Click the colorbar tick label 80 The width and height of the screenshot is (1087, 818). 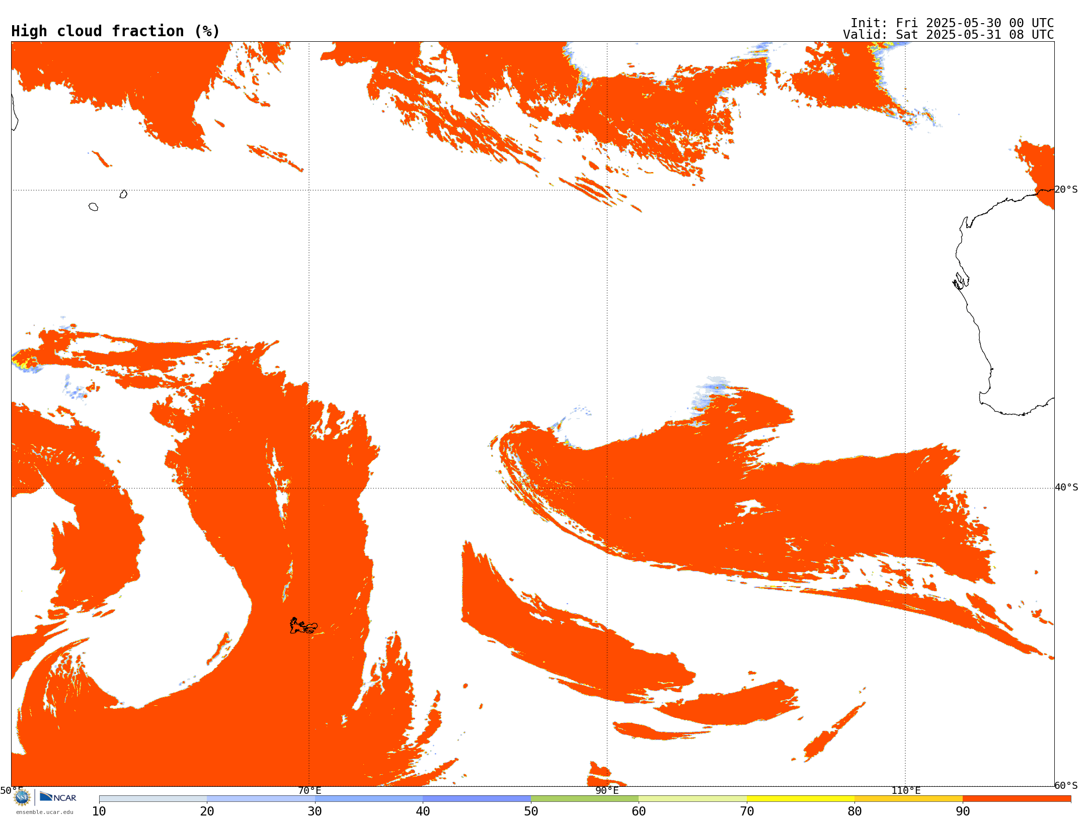point(855,811)
